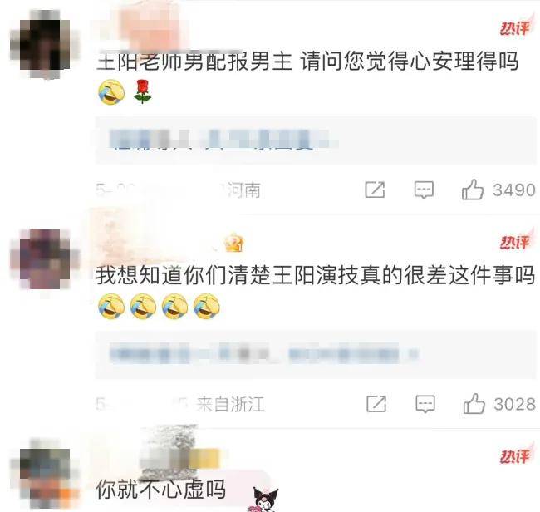Tap the 3490 like count

tap(513, 190)
